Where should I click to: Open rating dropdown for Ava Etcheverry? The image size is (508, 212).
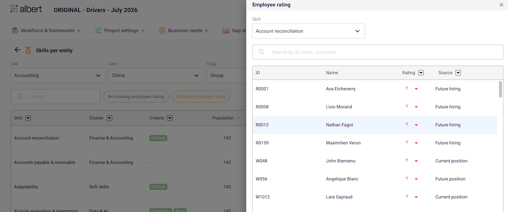point(416,89)
